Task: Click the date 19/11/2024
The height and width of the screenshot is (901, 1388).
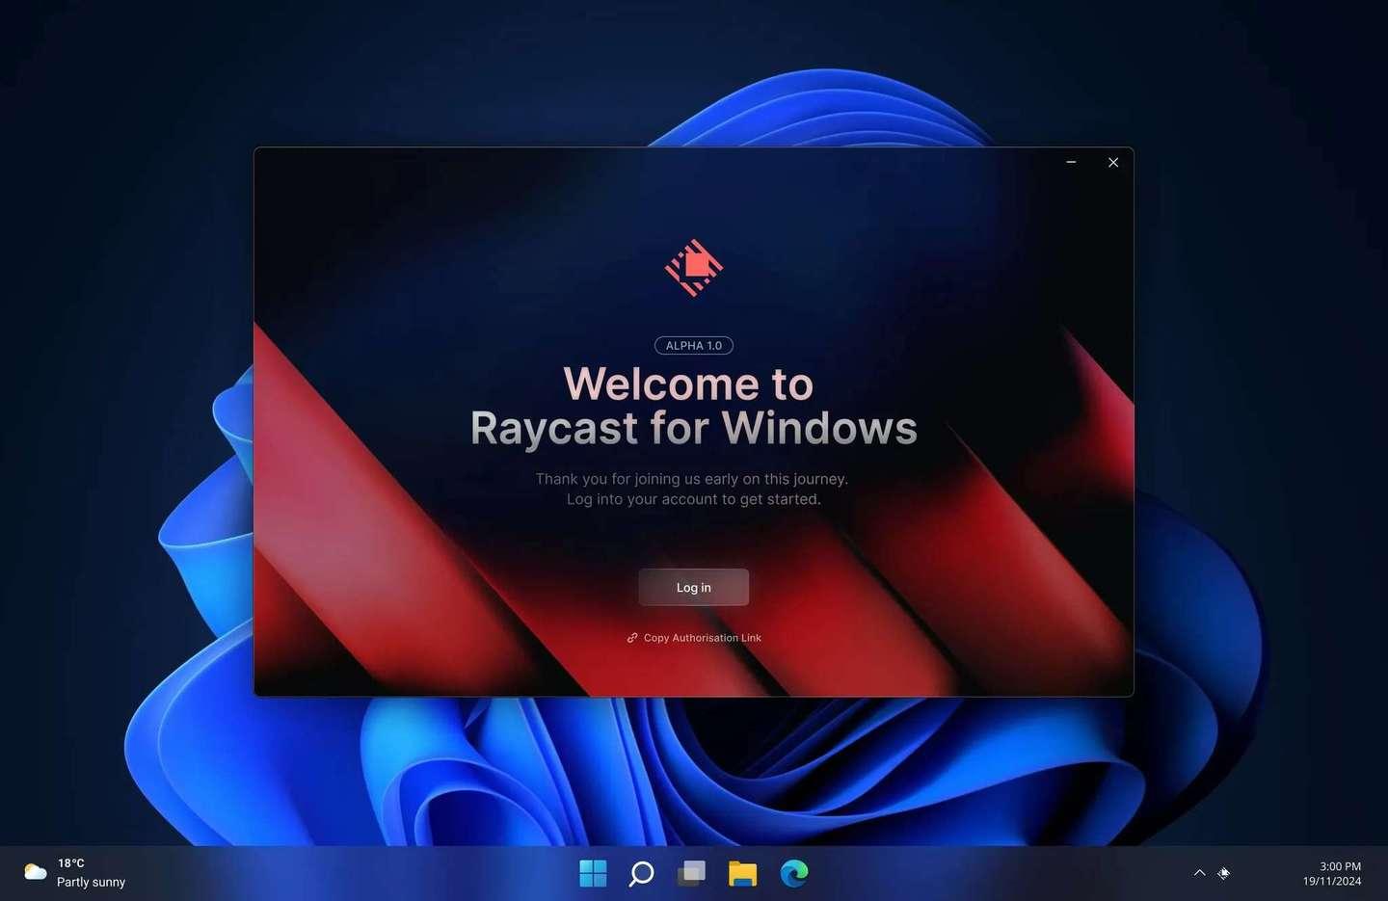Action: (x=1331, y=881)
